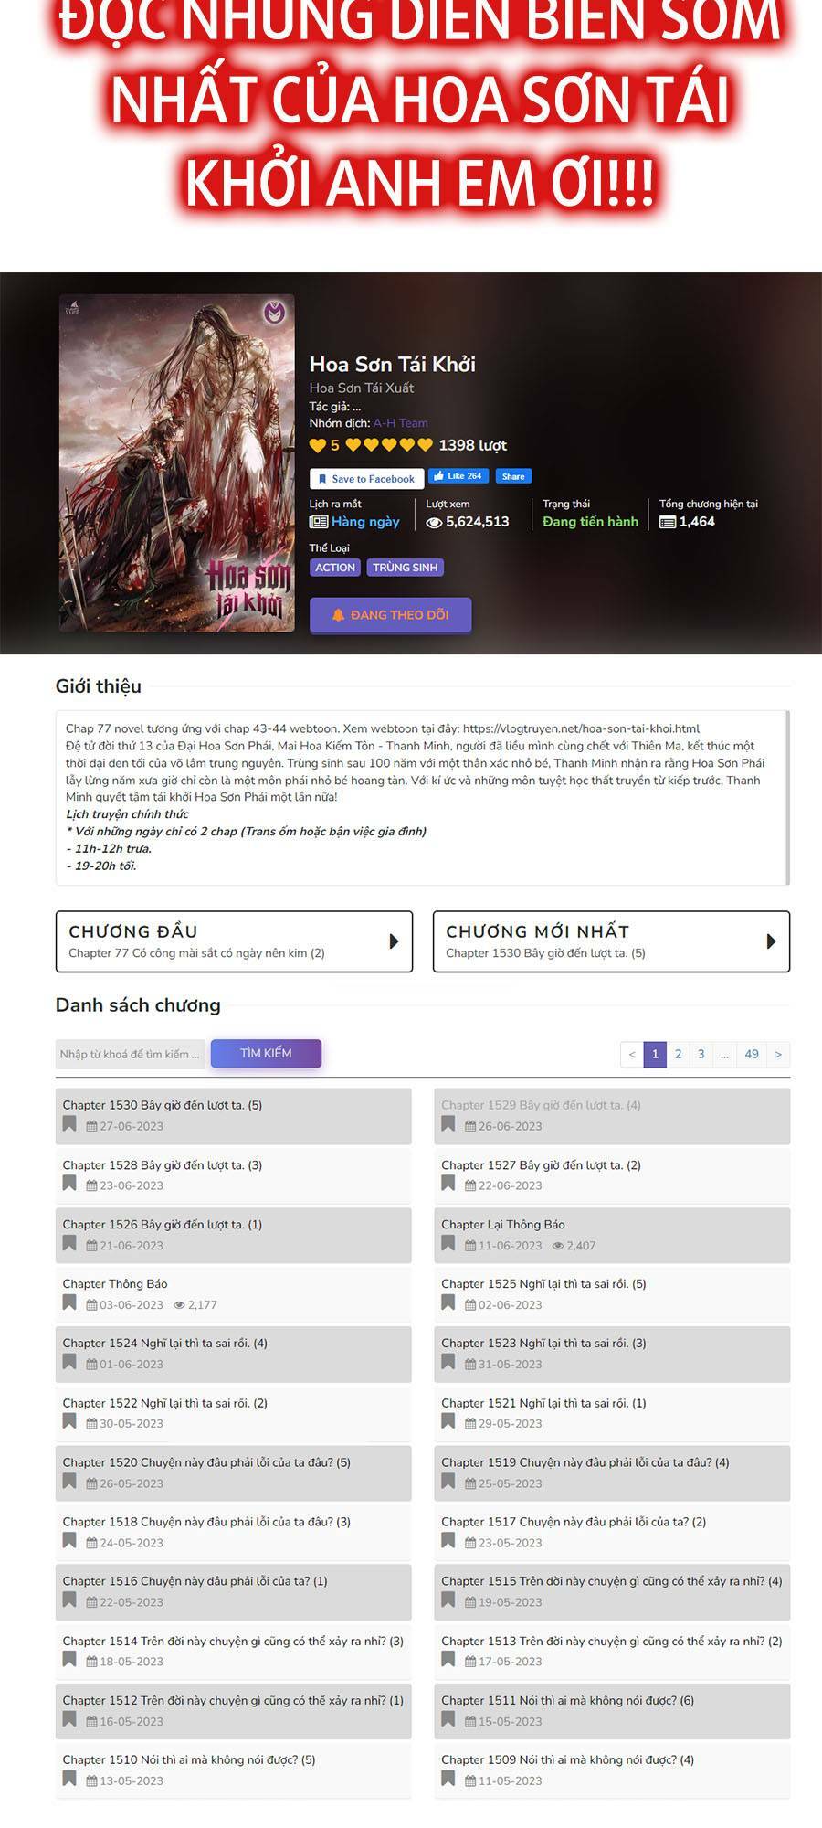Click bookmark icon under Chapter Thông Báo
Image resolution: width=822 pixels, height=1828 pixels.
tap(69, 1302)
